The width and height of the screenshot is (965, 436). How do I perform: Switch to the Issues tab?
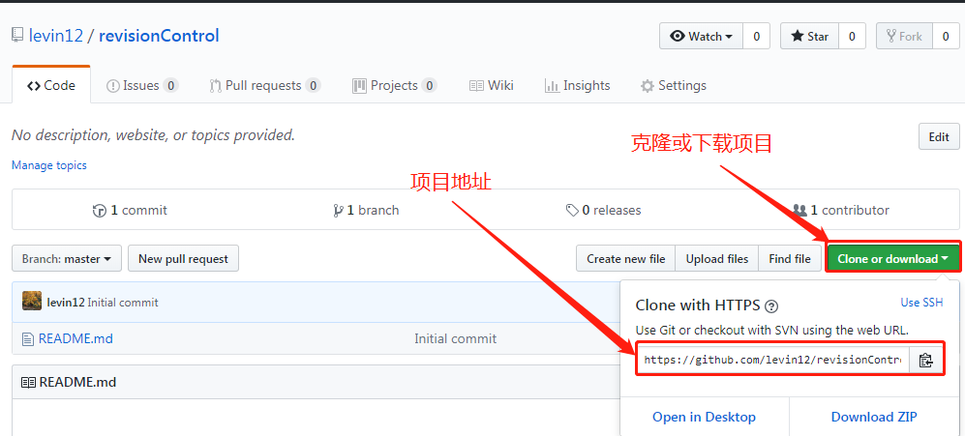click(142, 85)
